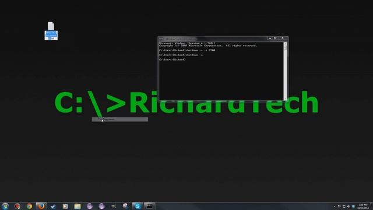Minimize the Command Prompt window
The image size is (373, 210).
click(x=270, y=38)
